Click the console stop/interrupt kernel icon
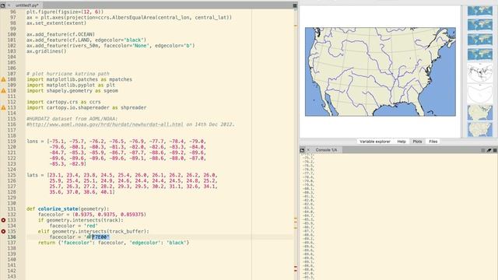Screen dimensions: 498x280 tap(483, 150)
